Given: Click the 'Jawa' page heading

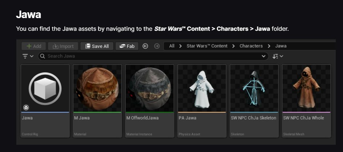Looking at the screenshot, I should (28, 14).
